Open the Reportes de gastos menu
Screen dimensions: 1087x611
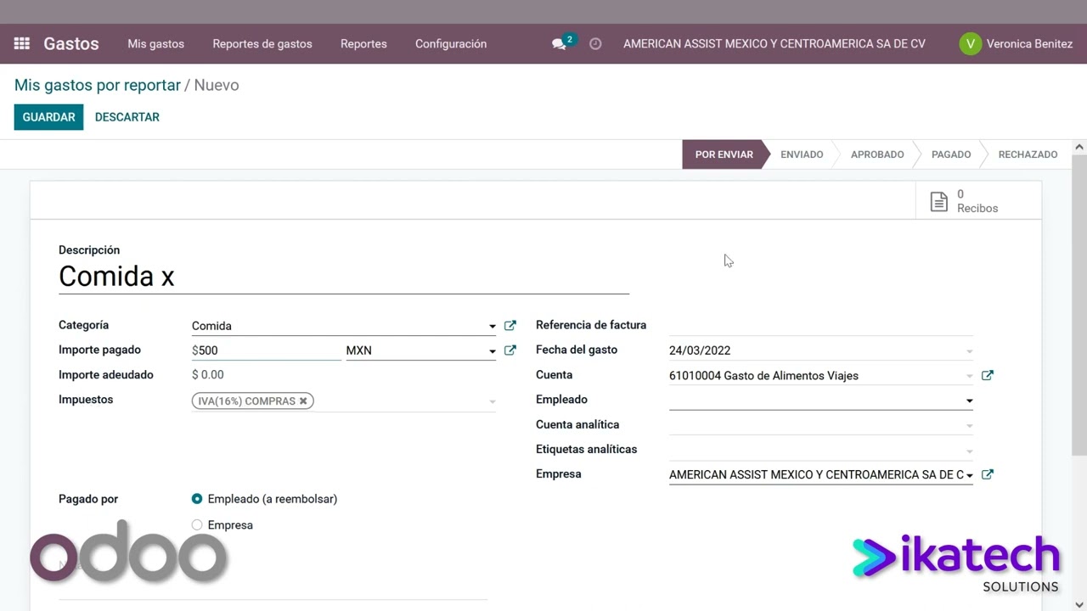point(262,44)
